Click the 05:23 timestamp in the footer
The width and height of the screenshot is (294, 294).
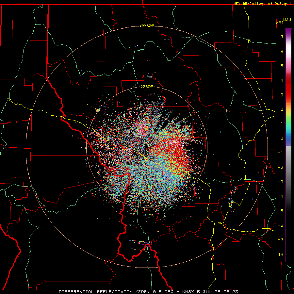point(231,292)
